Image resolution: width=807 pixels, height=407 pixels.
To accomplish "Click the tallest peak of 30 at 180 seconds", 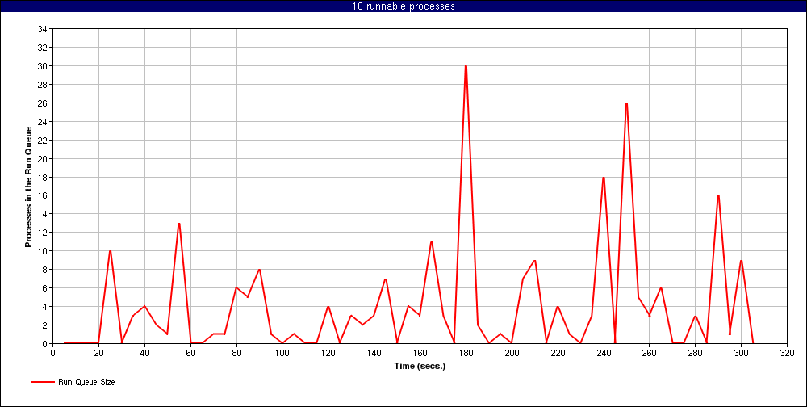I will pos(466,66).
